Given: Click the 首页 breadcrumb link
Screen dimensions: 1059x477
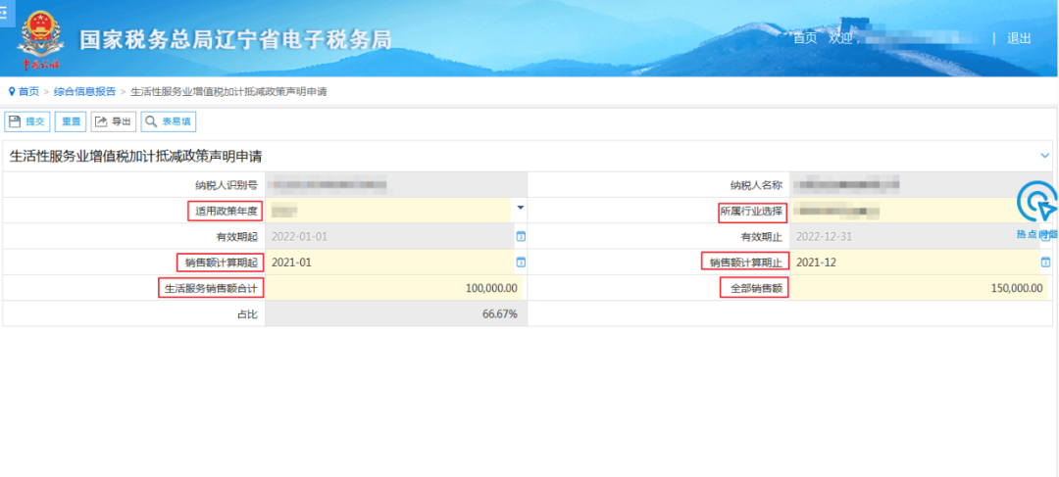Looking at the screenshot, I should (x=28, y=91).
